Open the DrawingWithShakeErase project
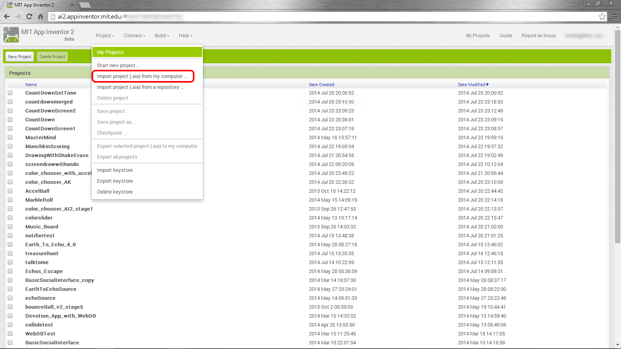This screenshot has width=621, height=349. pyautogui.click(x=57, y=155)
